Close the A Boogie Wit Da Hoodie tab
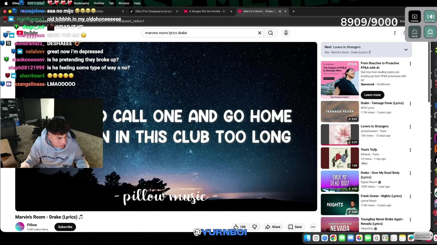437x245 pixels. [x=231, y=11]
